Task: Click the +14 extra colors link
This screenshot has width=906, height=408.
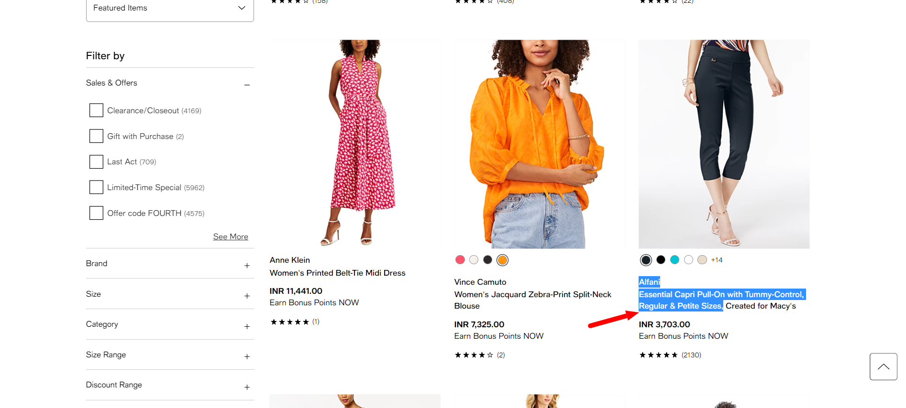Action: pos(716,259)
